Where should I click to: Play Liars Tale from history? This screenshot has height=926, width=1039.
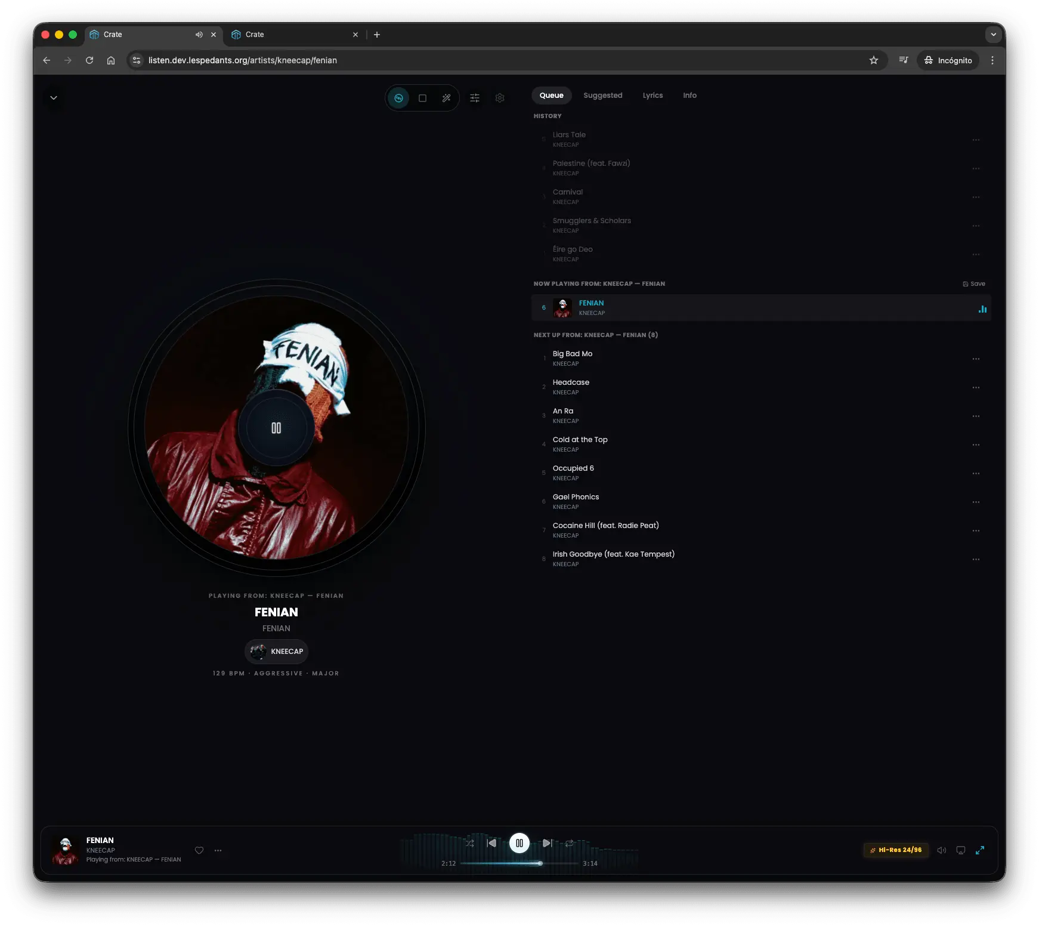coord(761,140)
